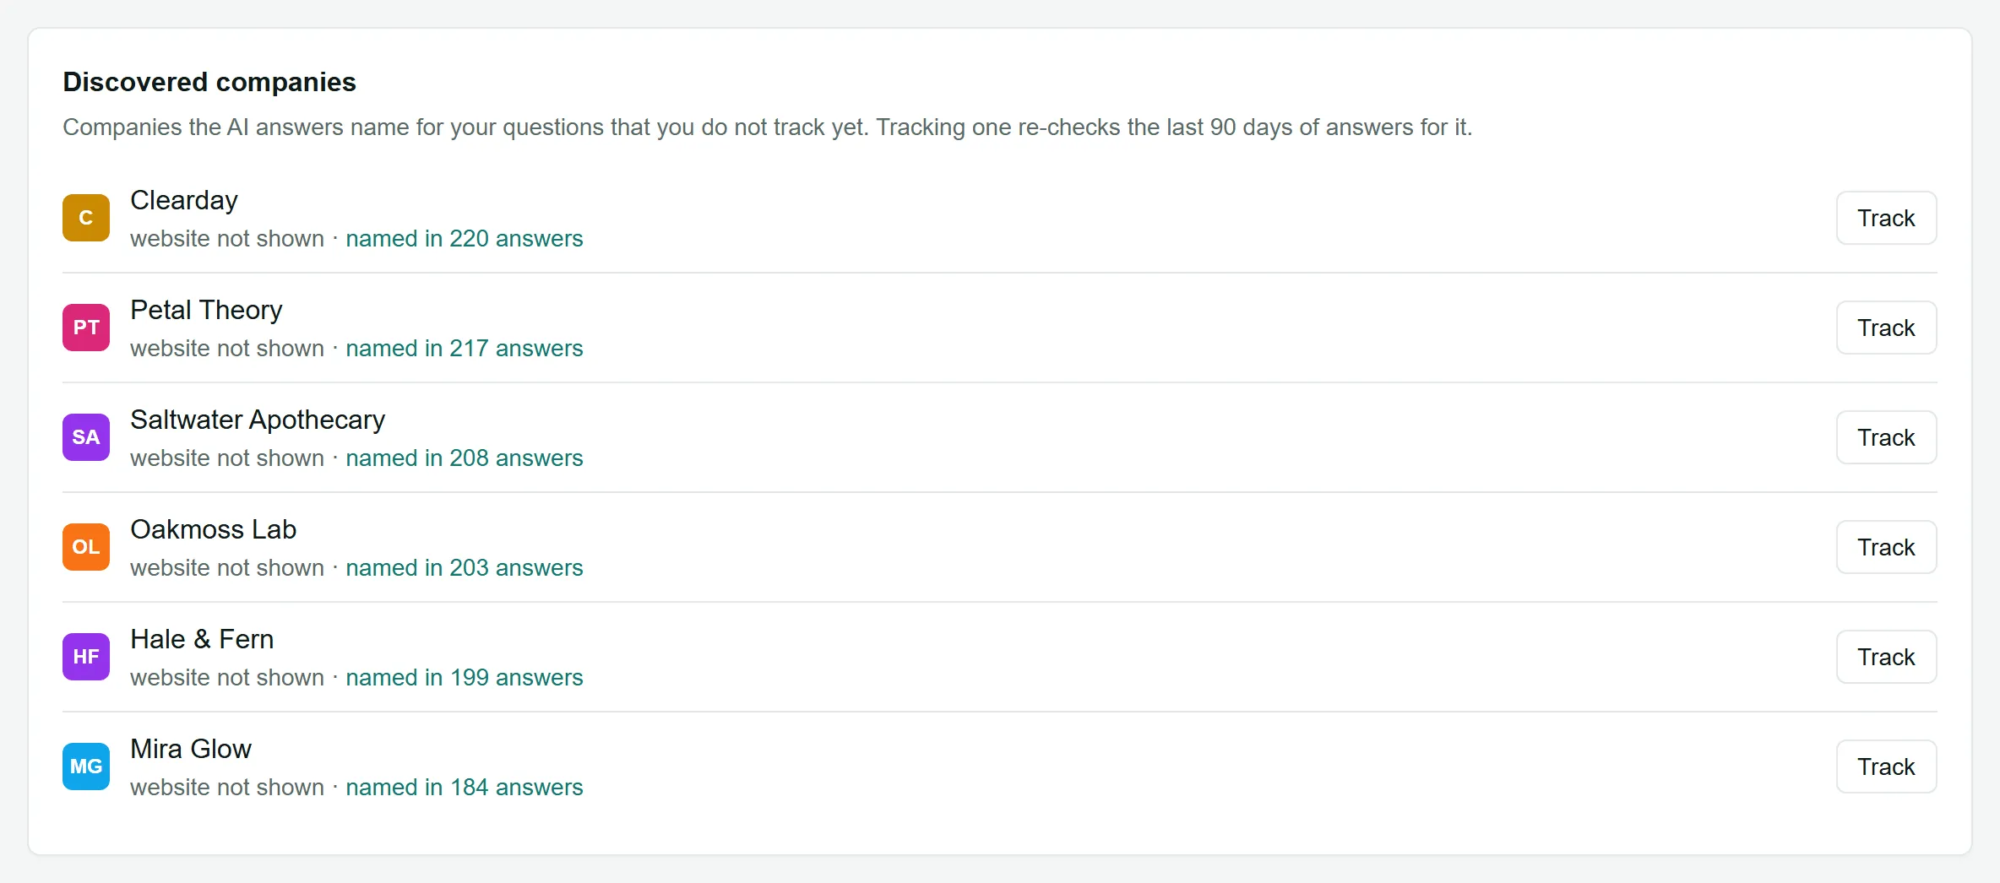Image resolution: width=2000 pixels, height=883 pixels.
Task: Select the Hale & Fern company name
Action: point(202,639)
